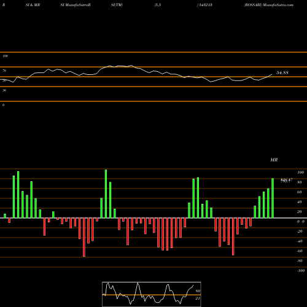Screen dimensions: 307x307
Task: Click the overlapping MR value label beside last bar
Action: (287, 181)
